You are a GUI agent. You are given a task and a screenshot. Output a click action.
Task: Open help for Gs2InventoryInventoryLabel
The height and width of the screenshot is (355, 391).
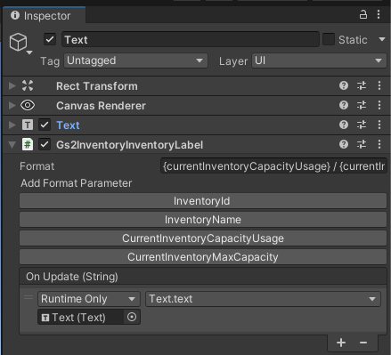(344, 144)
